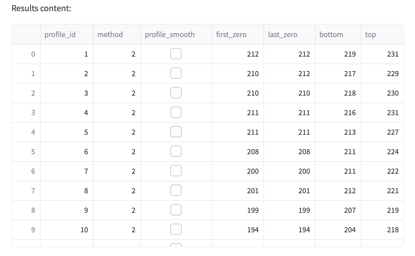Tick the profile_smooth checkbox in row 3
Viewport: 415px width, 256px height.
point(176,112)
